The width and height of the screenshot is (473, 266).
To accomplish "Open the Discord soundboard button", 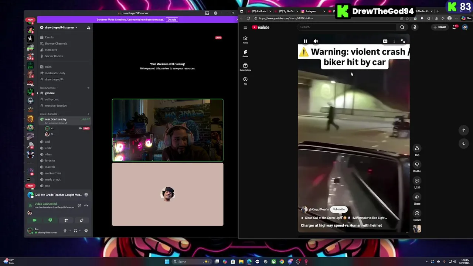I will [x=82, y=220].
